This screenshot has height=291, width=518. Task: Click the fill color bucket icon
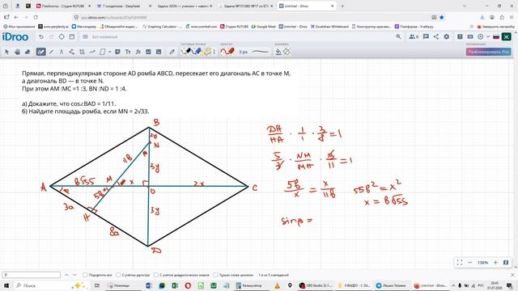tap(278, 52)
